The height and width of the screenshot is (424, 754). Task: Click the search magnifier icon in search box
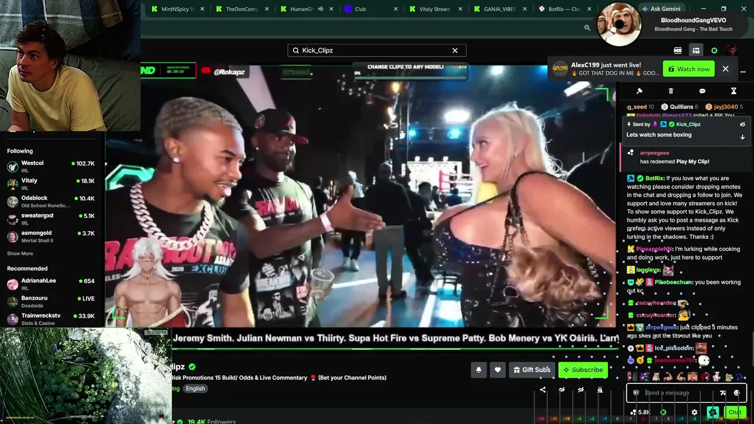click(x=296, y=51)
